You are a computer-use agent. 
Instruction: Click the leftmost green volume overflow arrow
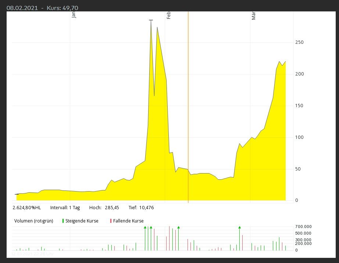click(145, 228)
